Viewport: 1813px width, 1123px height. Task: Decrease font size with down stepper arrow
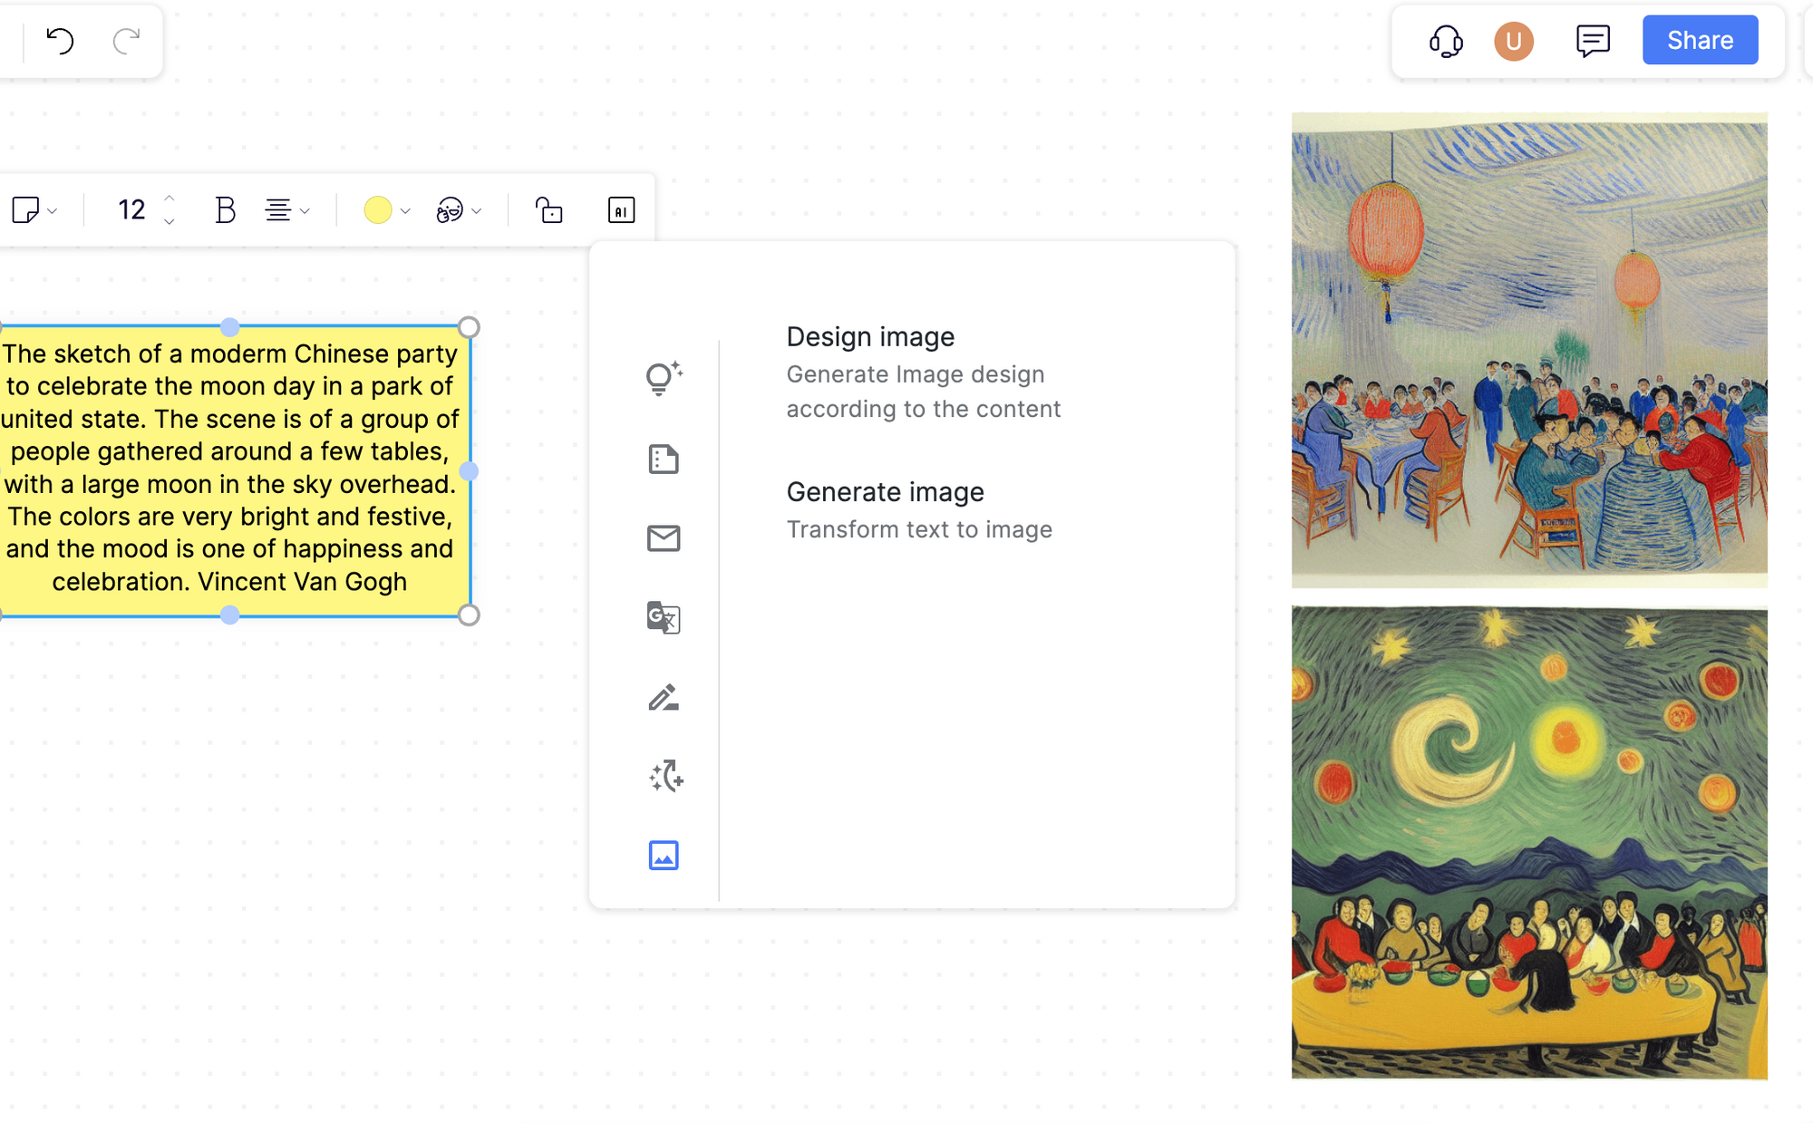point(170,222)
